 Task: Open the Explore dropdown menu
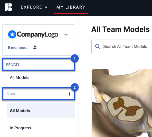pos(34,7)
